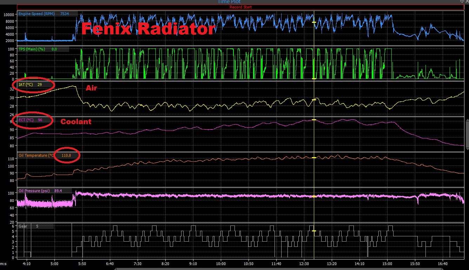Select the ECT (°C) channel label
This screenshot has height=270, width=469.
tap(26, 120)
